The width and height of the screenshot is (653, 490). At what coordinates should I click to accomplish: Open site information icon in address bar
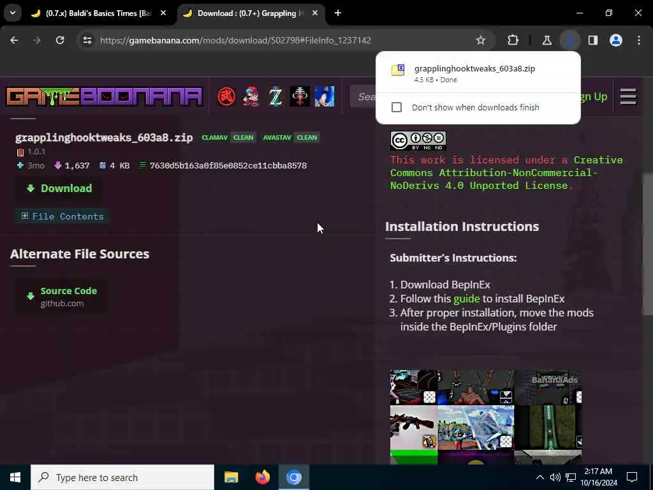click(87, 40)
